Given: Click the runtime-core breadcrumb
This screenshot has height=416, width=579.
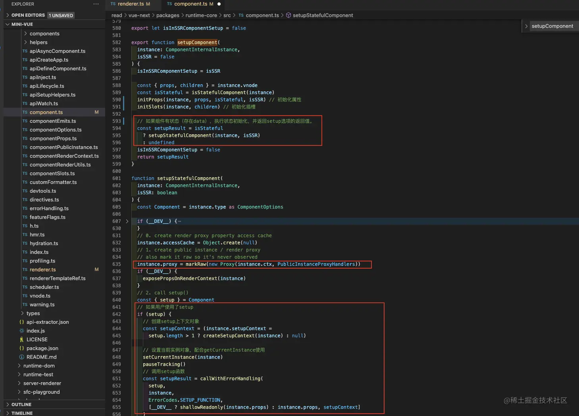Looking at the screenshot, I should 201,15.
